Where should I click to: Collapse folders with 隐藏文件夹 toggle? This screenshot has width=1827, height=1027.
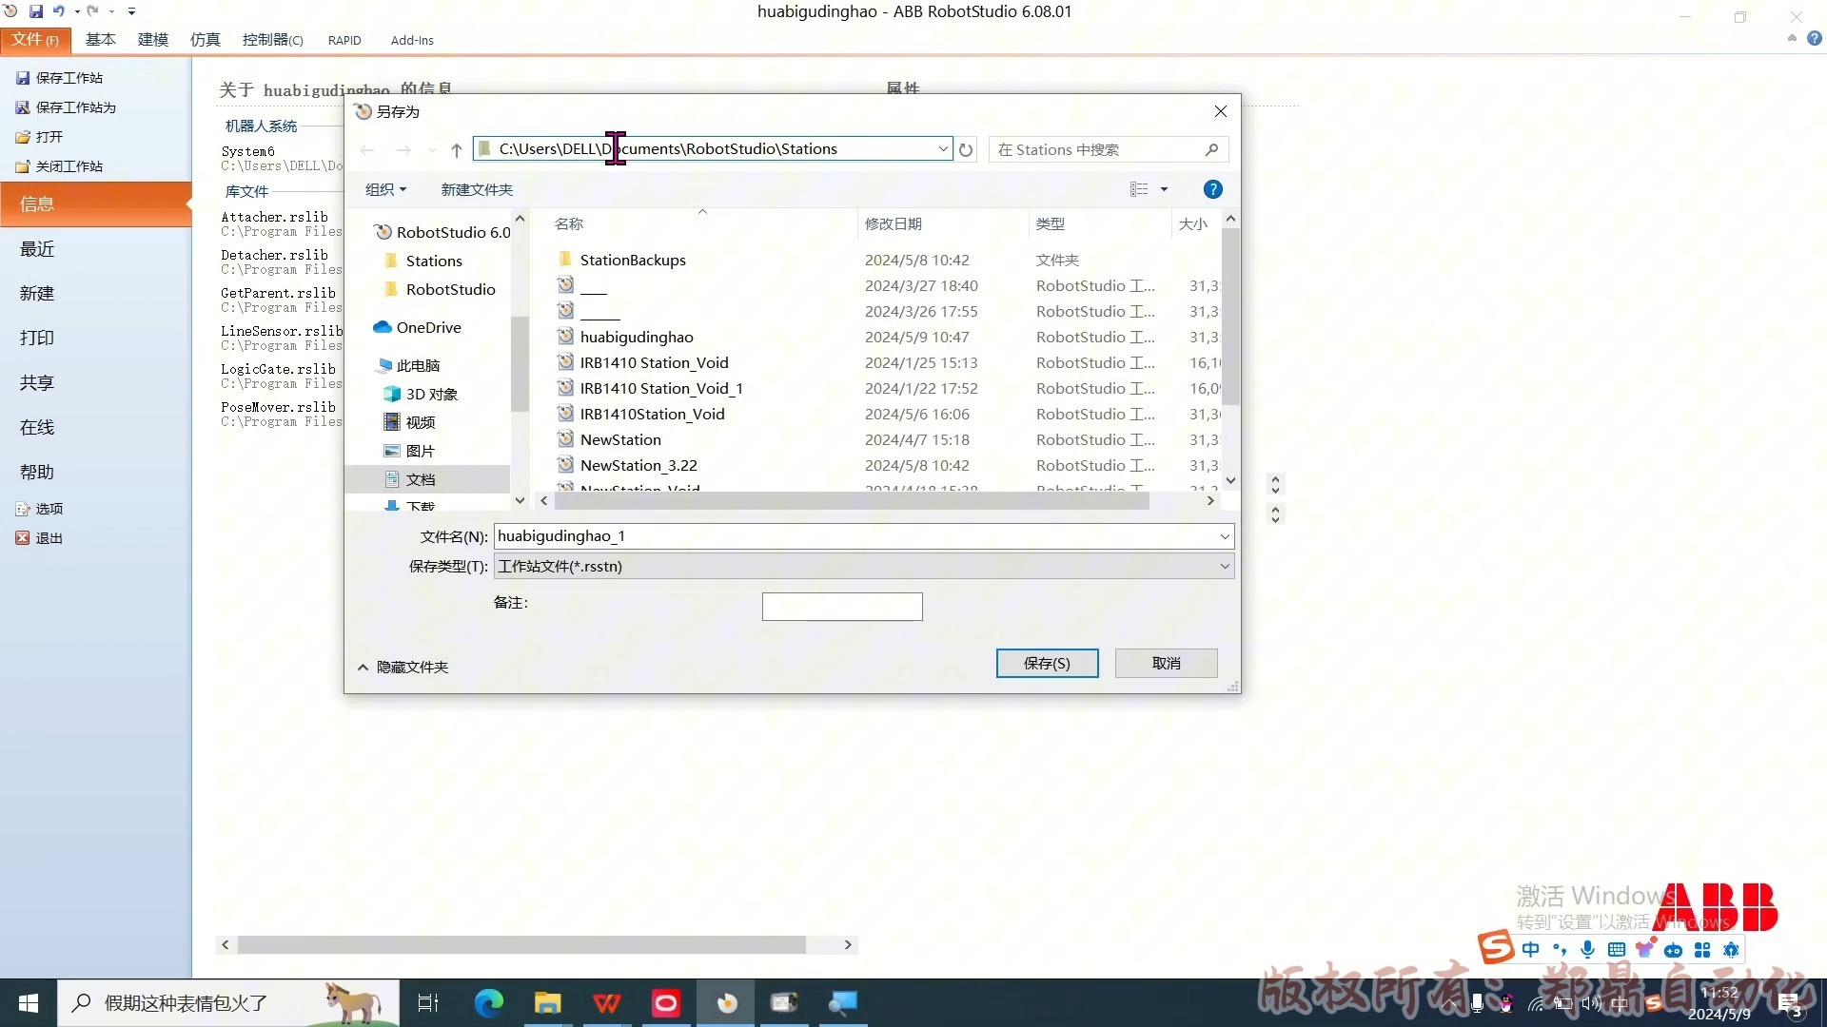click(x=403, y=667)
